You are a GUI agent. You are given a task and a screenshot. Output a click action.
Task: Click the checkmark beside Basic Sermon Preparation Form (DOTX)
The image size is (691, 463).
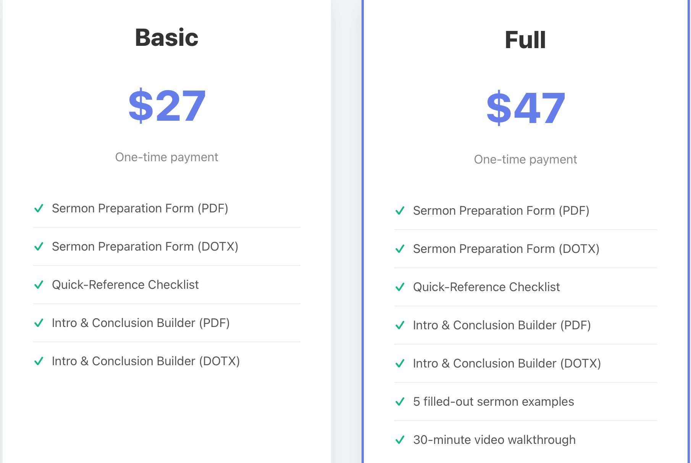point(39,246)
